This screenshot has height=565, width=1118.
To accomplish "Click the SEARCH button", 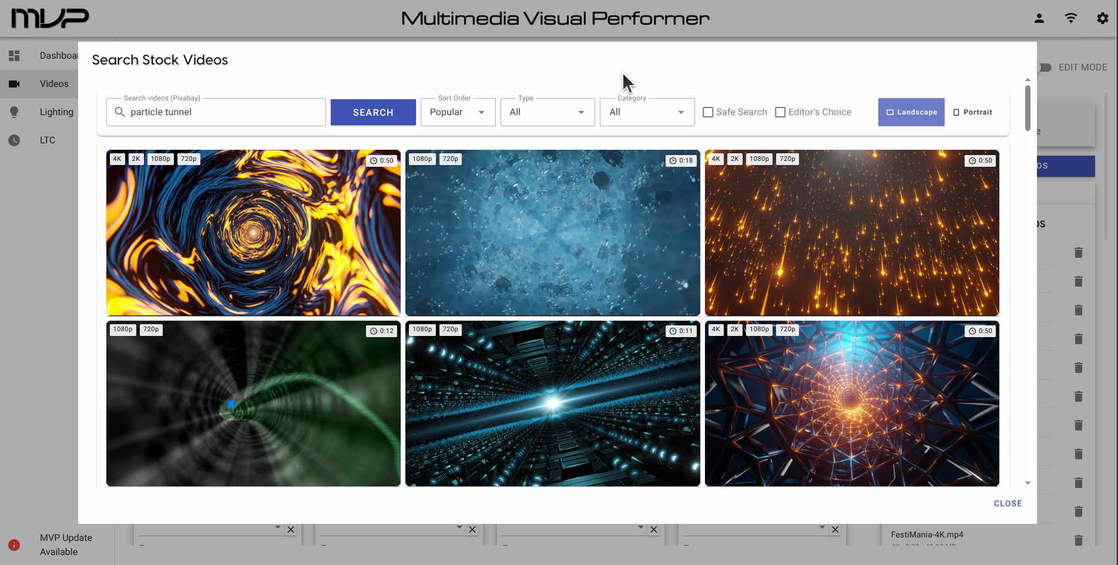I will tap(373, 112).
